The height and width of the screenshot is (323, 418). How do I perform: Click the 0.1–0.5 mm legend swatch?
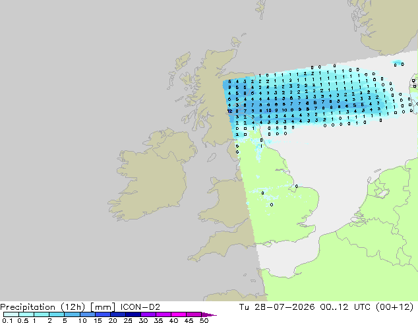[11, 314]
